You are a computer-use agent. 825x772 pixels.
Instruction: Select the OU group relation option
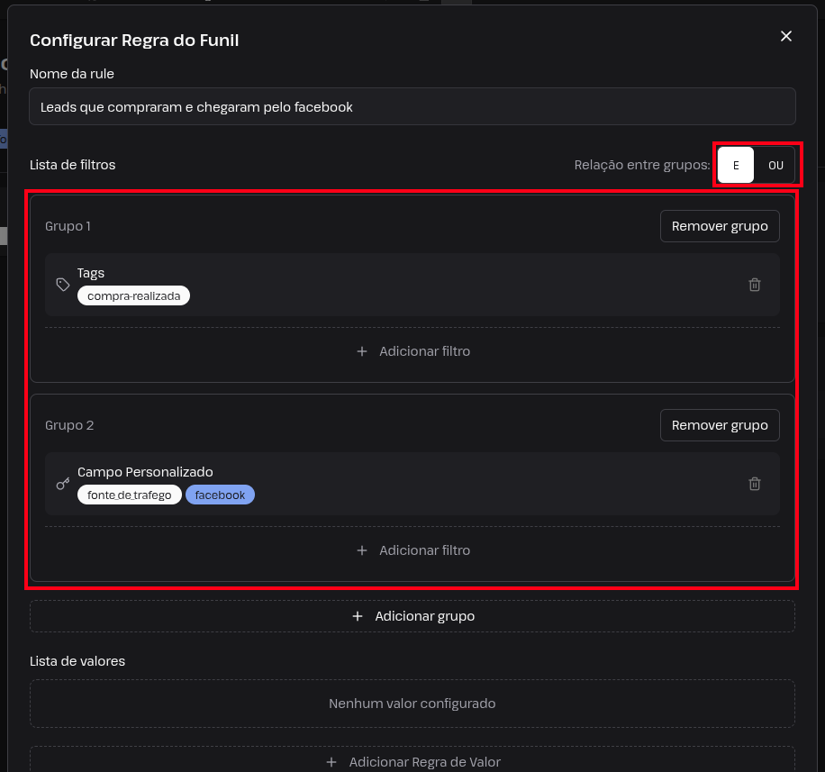[775, 165]
